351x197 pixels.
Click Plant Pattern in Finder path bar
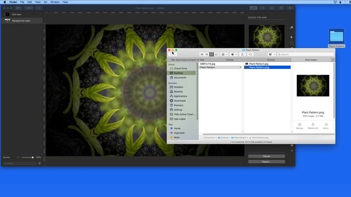point(239,138)
